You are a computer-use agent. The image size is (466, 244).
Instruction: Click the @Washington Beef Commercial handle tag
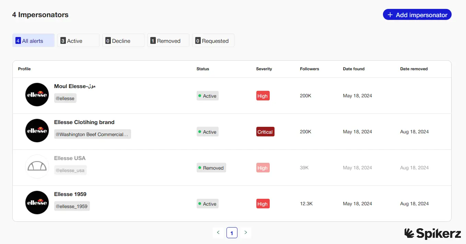[x=93, y=134]
